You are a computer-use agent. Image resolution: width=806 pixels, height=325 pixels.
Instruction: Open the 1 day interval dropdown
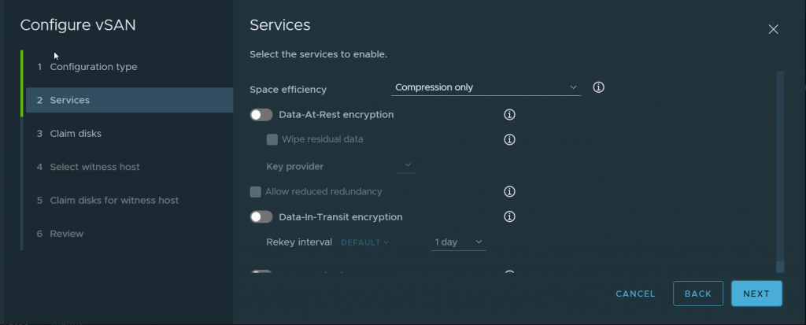(458, 242)
